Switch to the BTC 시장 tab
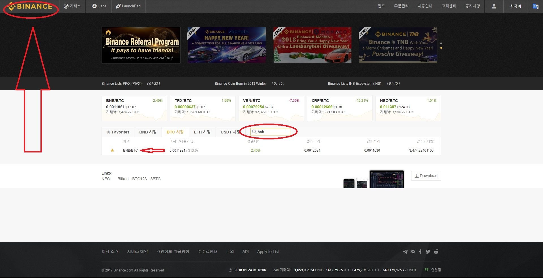Viewport: 543px width, 278px height. point(175,132)
